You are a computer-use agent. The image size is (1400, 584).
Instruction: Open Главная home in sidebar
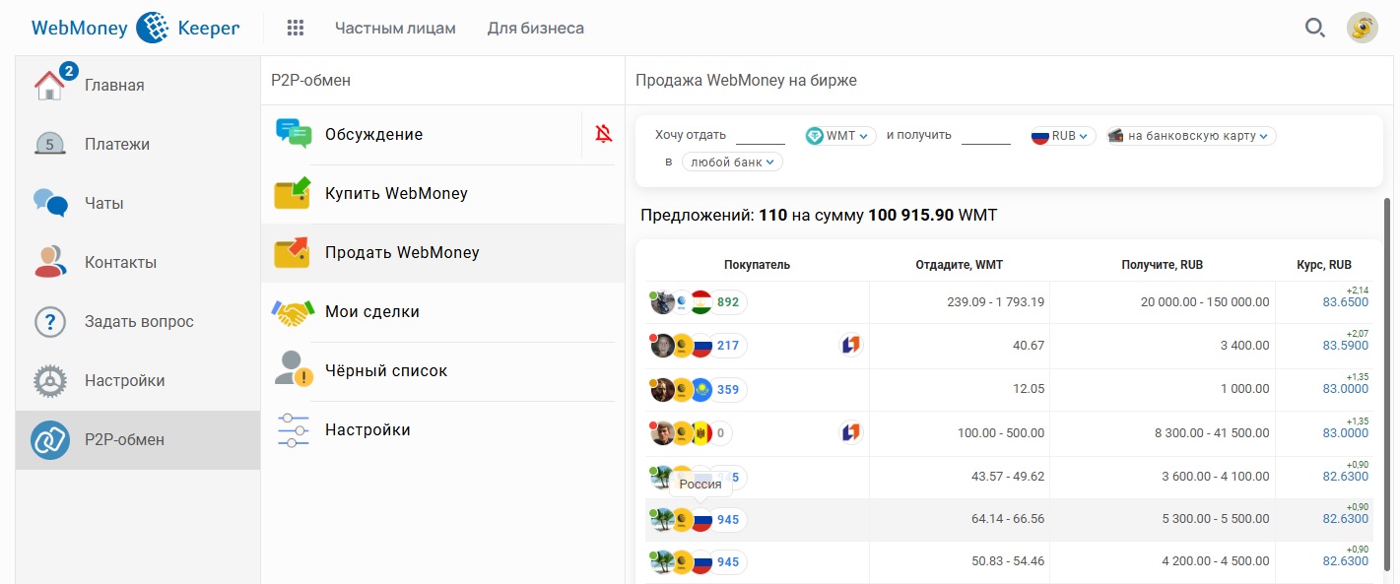point(114,85)
